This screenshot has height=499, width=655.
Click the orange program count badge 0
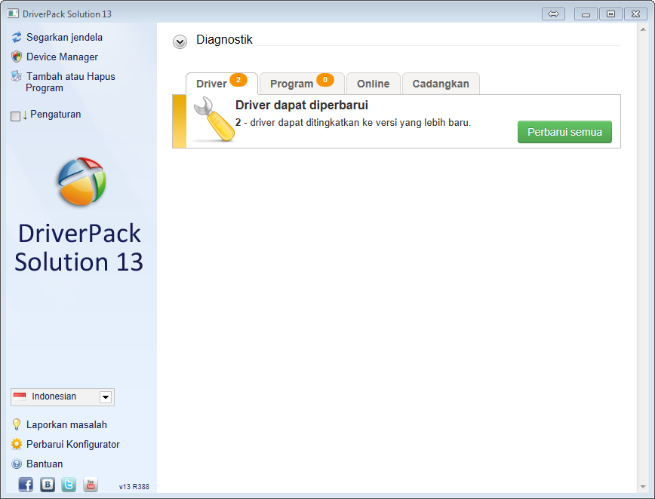[325, 80]
